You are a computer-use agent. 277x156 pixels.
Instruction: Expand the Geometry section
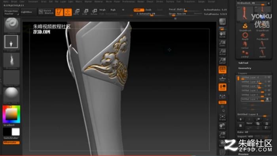(245, 68)
